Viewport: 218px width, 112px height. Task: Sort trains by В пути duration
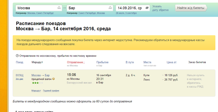coord(130,62)
